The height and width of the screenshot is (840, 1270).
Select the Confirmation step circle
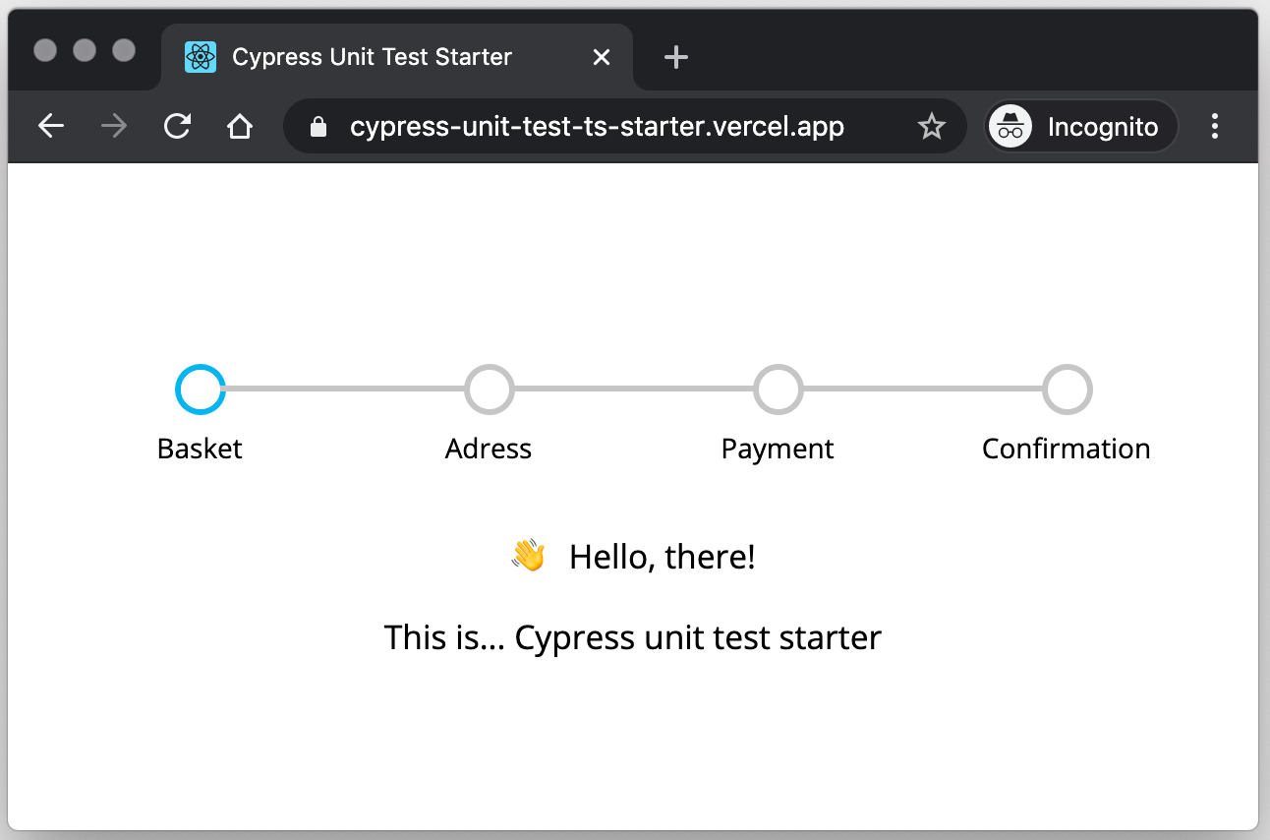coord(1067,389)
